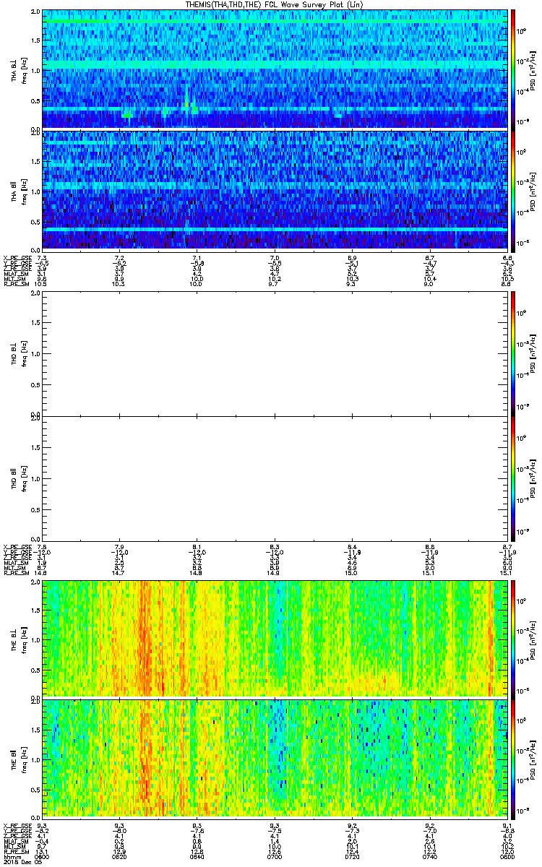
Task: Click the PSD color bar beside THD B-parallel
Action: (x=514, y=478)
